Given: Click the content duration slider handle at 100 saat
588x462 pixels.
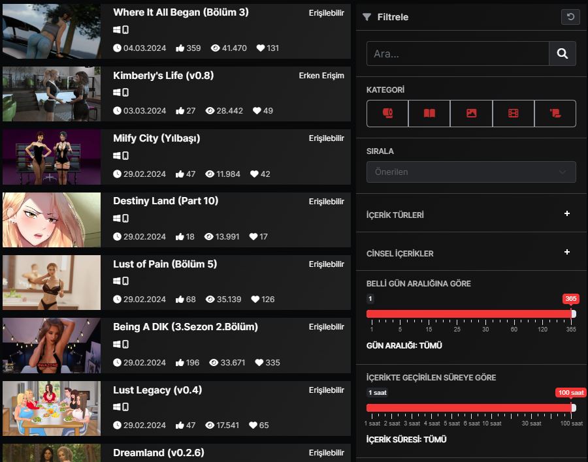Looking at the screenshot, I should 574,408.
